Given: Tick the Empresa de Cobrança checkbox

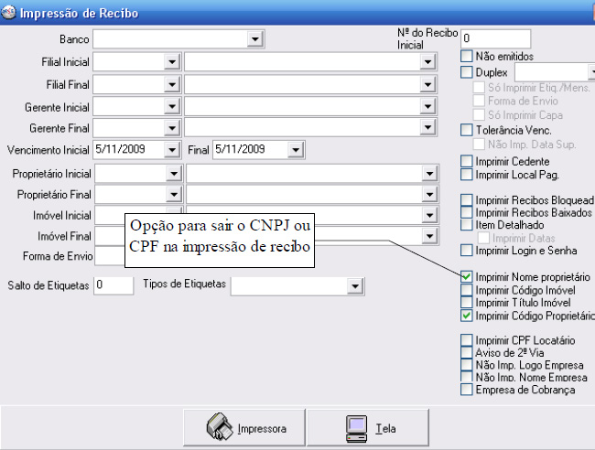Looking at the screenshot, I should click(467, 390).
